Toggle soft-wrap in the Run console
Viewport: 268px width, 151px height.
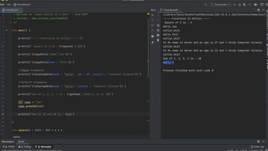158,25
